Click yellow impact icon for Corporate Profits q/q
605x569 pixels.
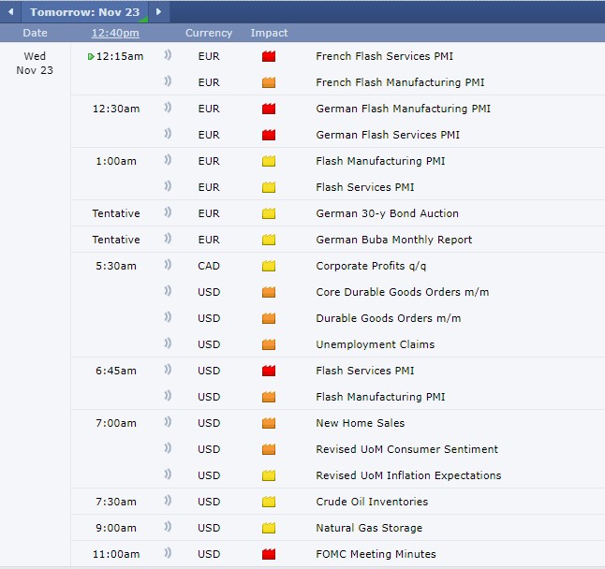(x=269, y=266)
